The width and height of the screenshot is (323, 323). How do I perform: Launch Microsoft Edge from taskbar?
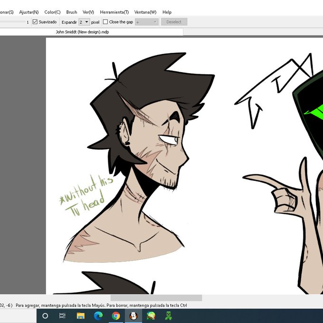click(x=98, y=316)
